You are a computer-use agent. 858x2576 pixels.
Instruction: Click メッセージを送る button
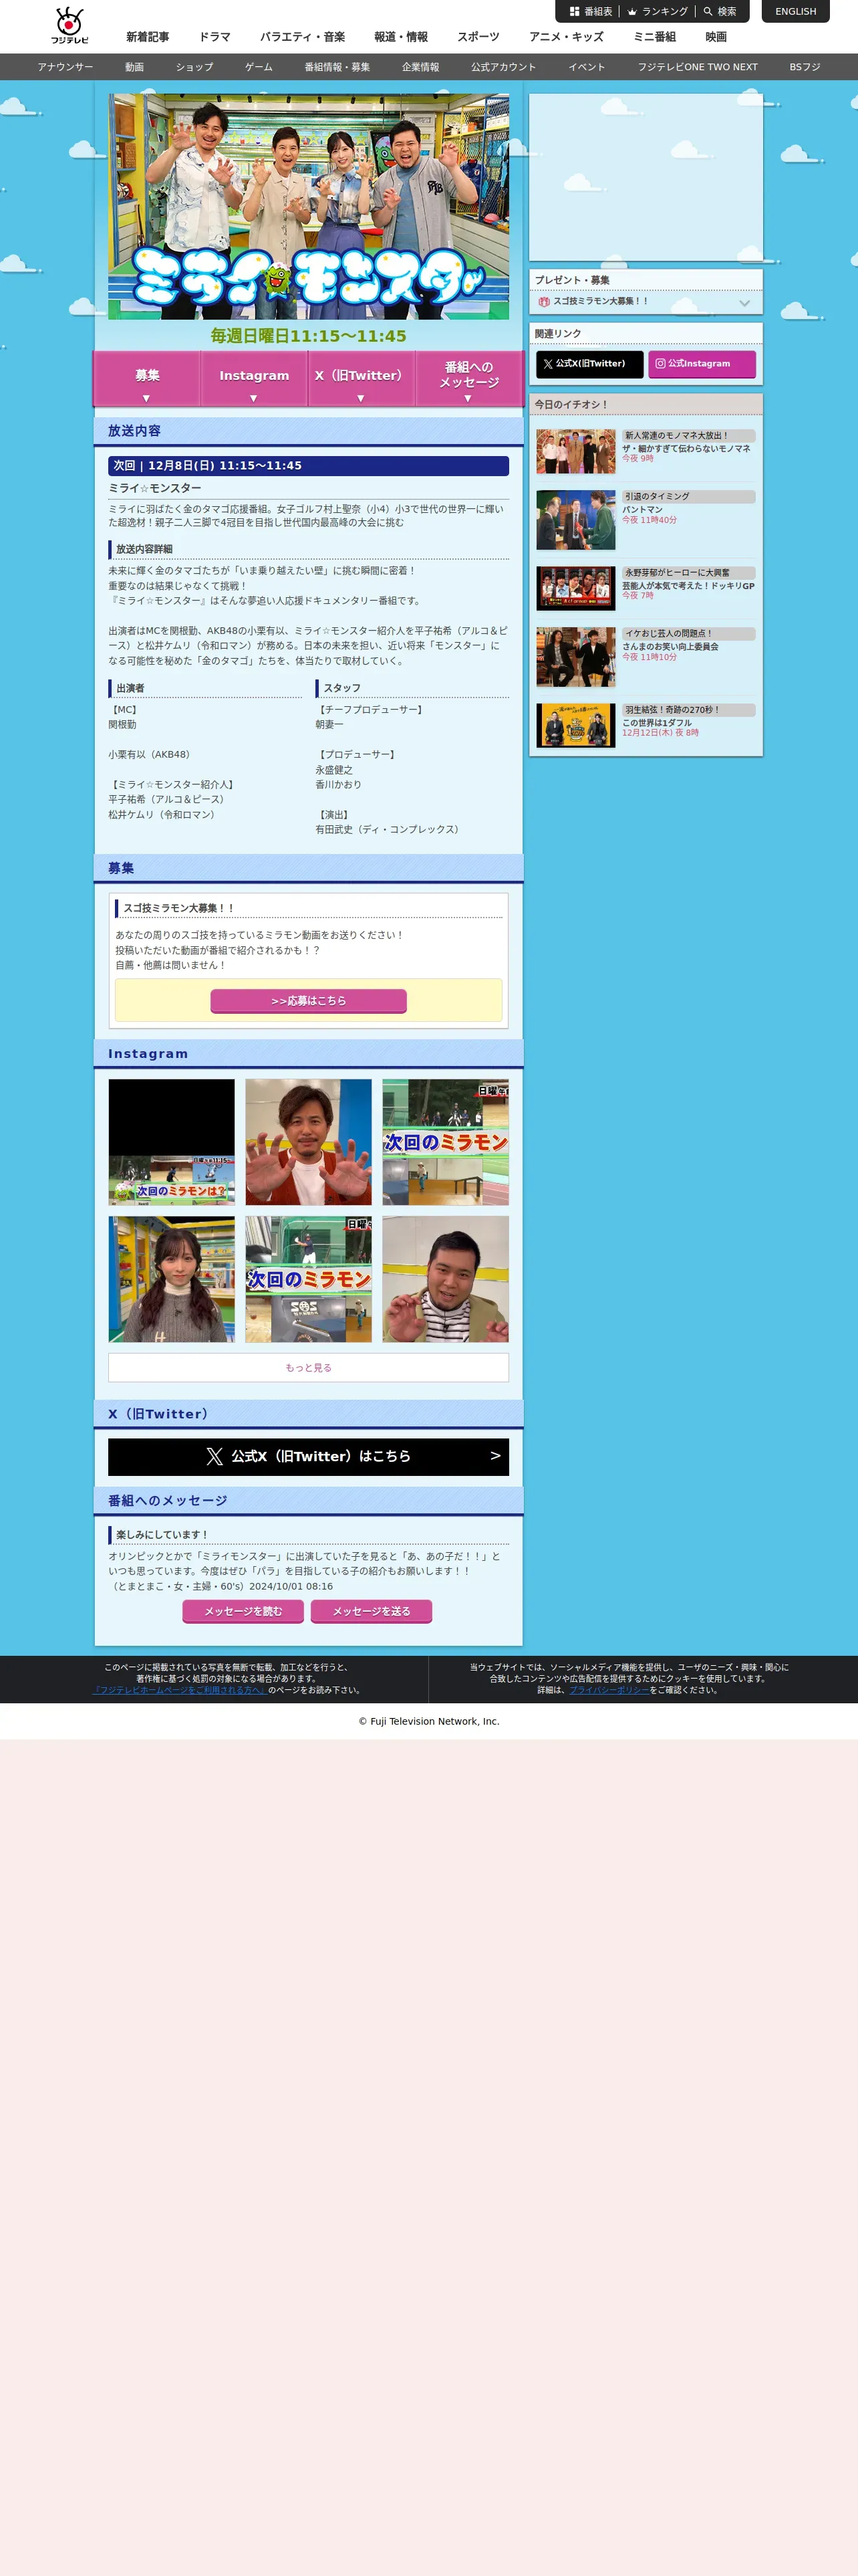(x=372, y=1611)
